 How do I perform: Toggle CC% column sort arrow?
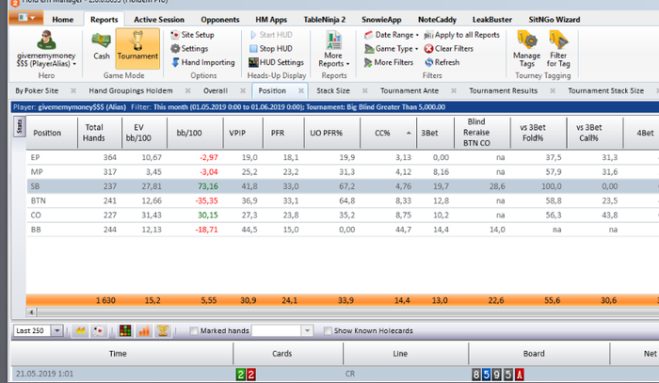pos(409,133)
